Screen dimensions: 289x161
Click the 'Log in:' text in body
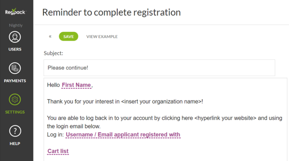[x=55, y=135]
